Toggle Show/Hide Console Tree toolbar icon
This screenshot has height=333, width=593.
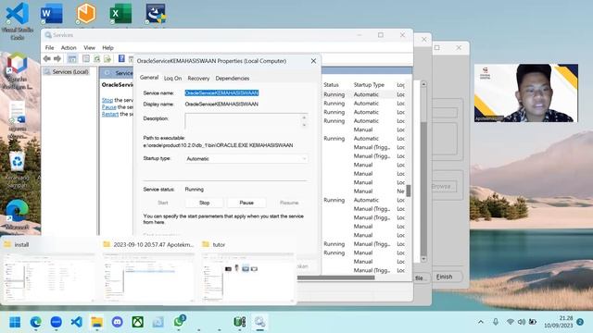[72, 58]
